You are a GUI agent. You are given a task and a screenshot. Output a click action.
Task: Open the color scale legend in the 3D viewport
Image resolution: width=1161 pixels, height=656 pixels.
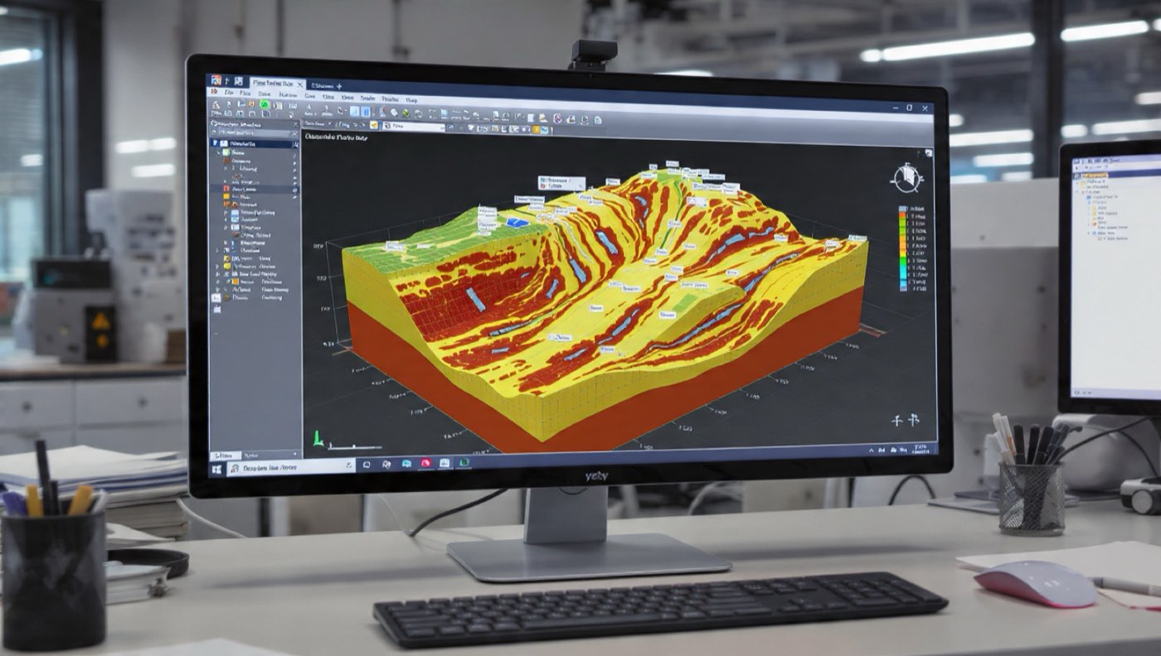click(x=911, y=247)
